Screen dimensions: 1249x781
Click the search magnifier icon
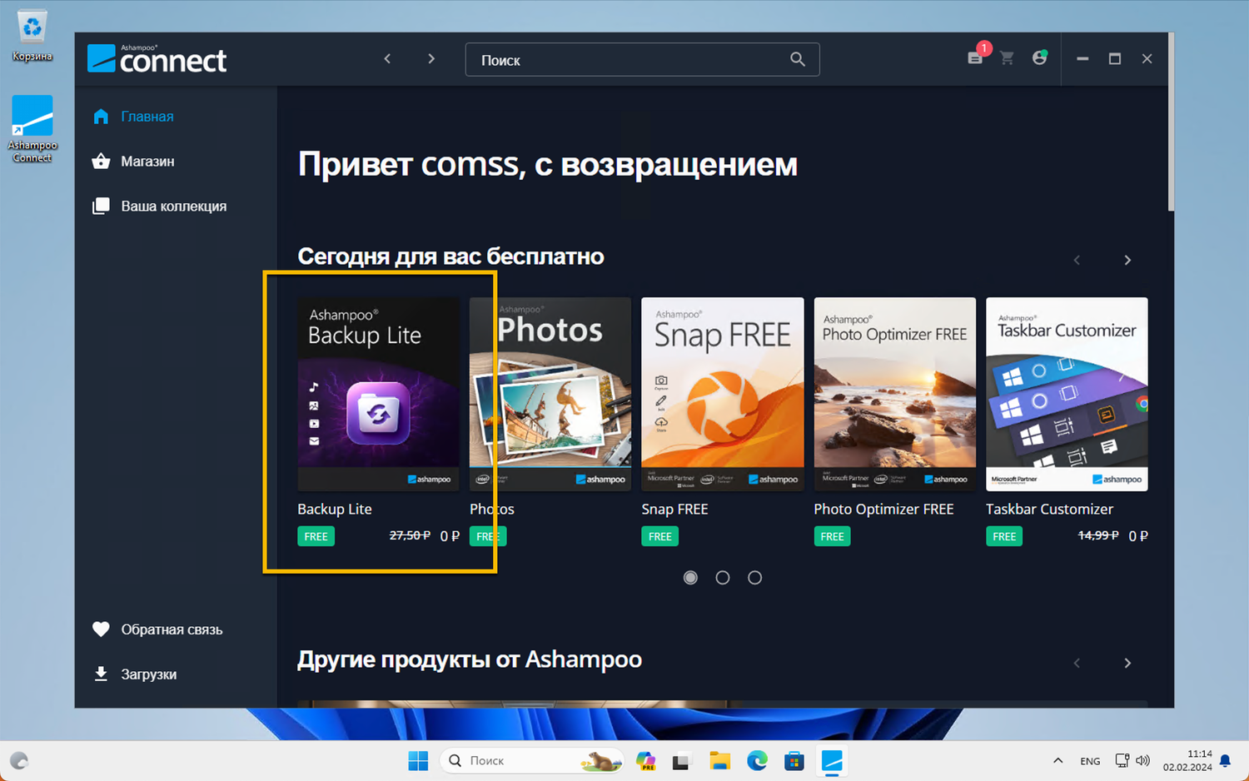coord(797,59)
